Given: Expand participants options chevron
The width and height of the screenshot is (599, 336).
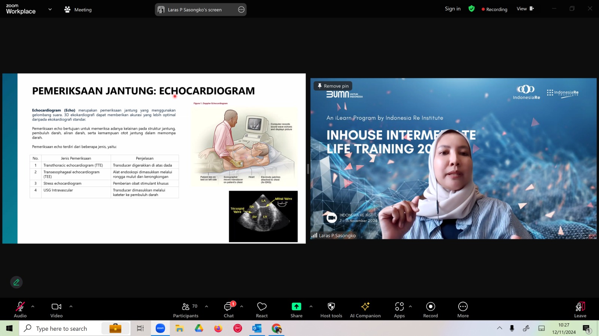Looking at the screenshot, I should pos(206,306).
